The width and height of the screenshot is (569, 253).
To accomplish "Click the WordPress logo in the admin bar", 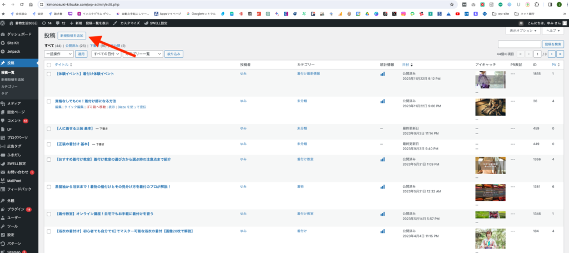I will click(3, 23).
